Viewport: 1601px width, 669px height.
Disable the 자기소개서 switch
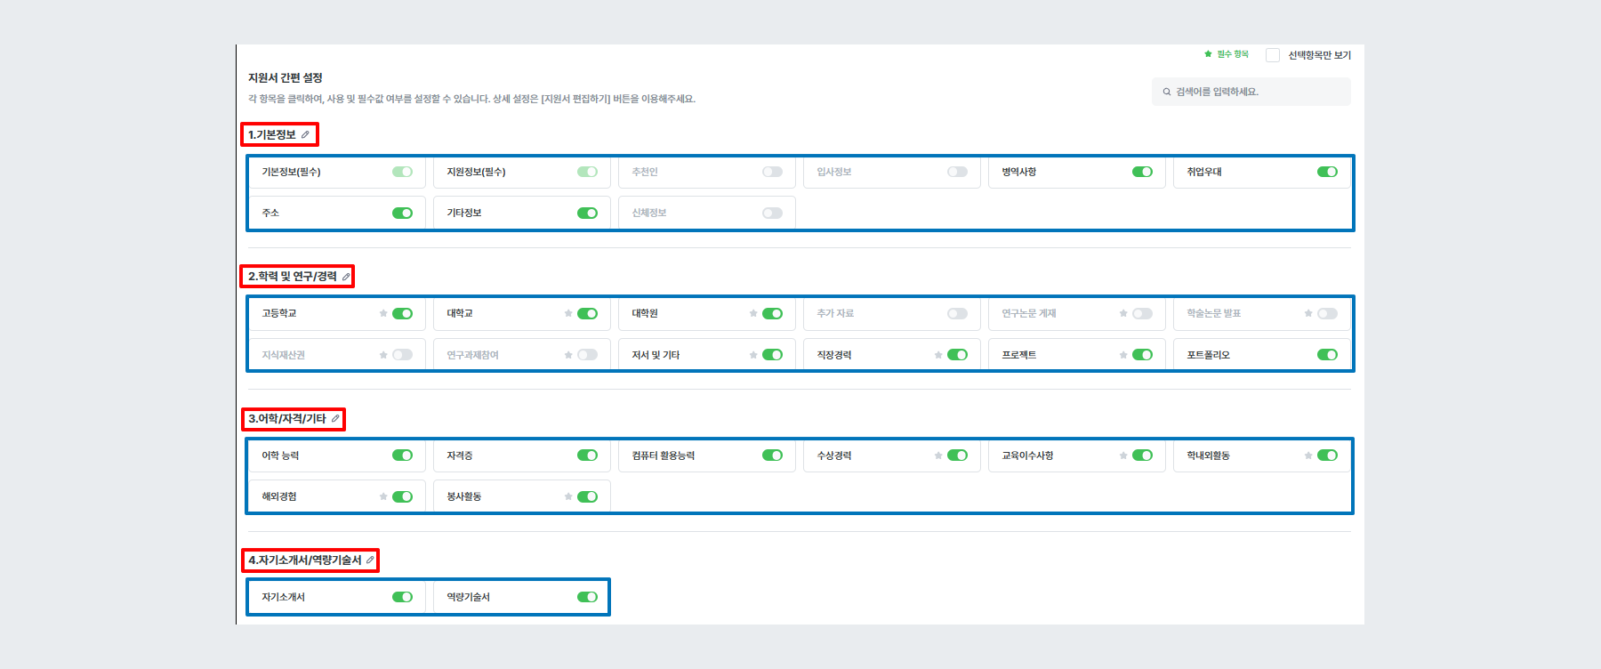click(x=403, y=597)
